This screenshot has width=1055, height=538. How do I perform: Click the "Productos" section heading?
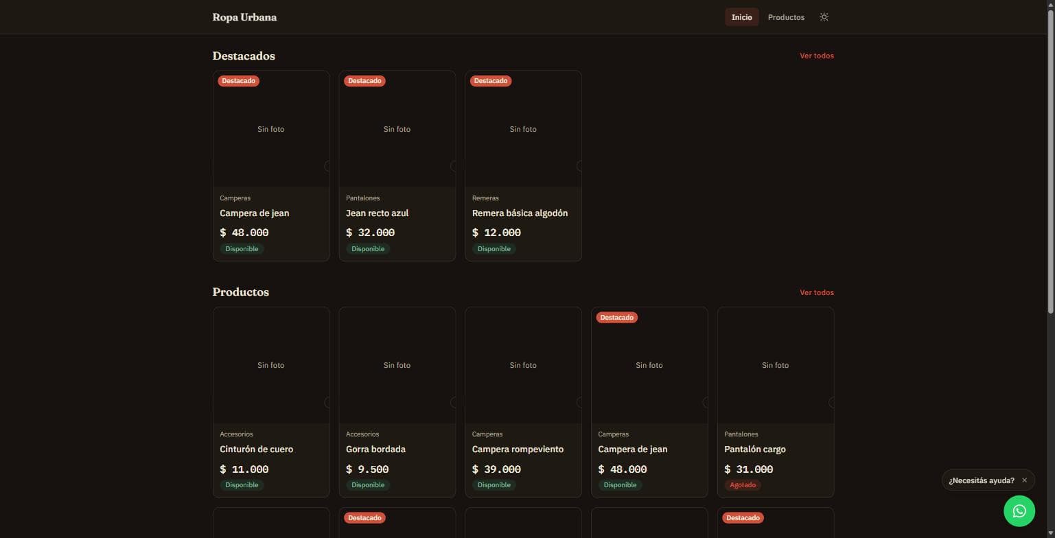tap(241, 292)
